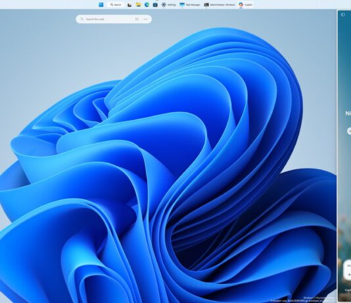The image size is (351, 303).
Task: Switch to the Task Manager window
Action: tap(190, 5)
